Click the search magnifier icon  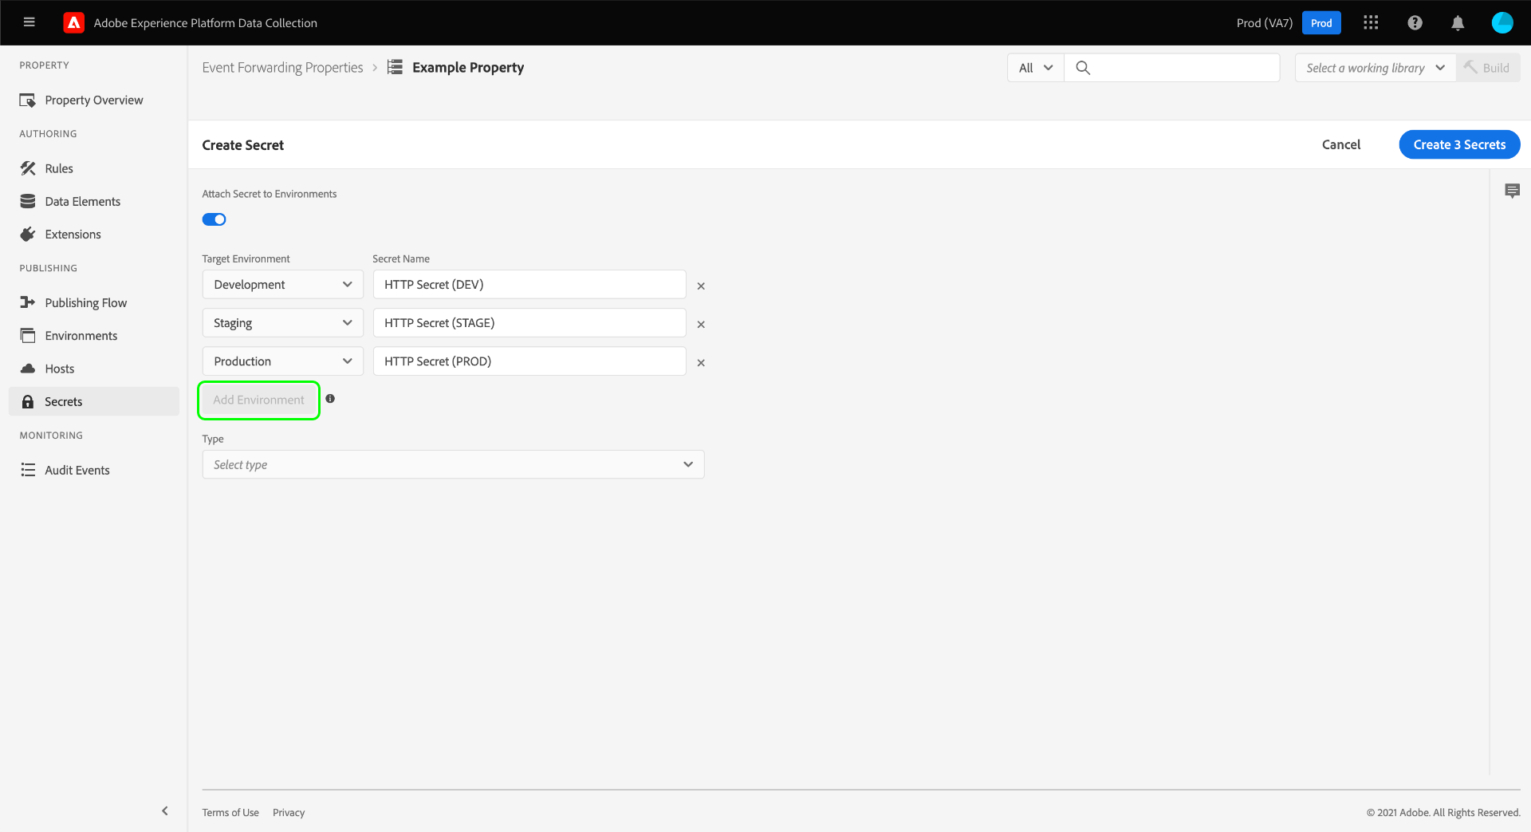(1083, 68)
